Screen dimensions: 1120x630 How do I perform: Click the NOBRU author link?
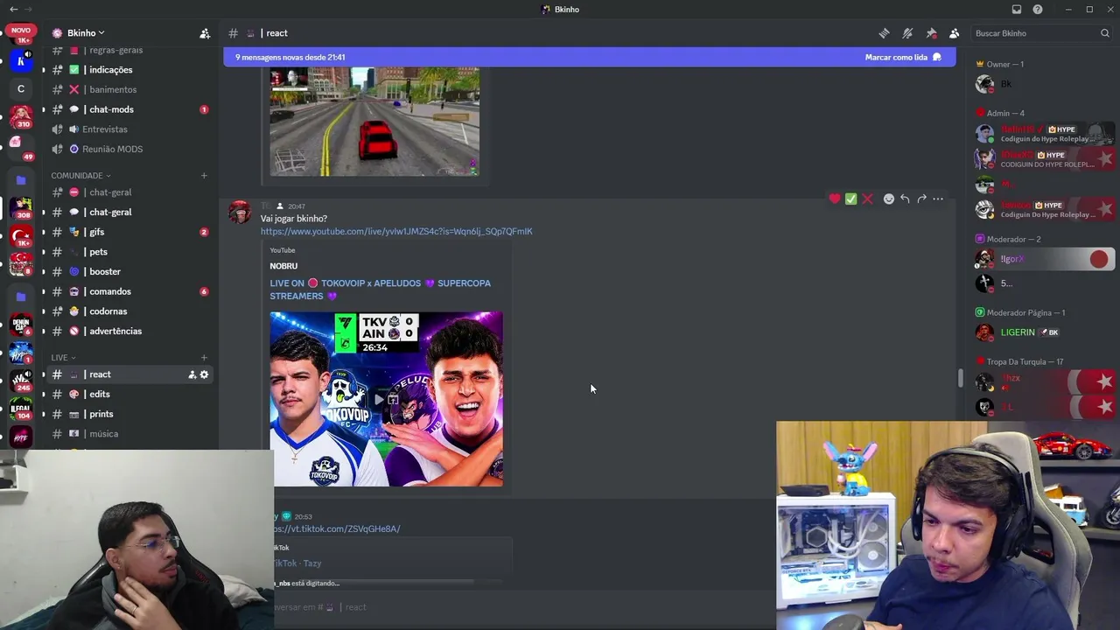pyautogui.click(x=283, y=266)
